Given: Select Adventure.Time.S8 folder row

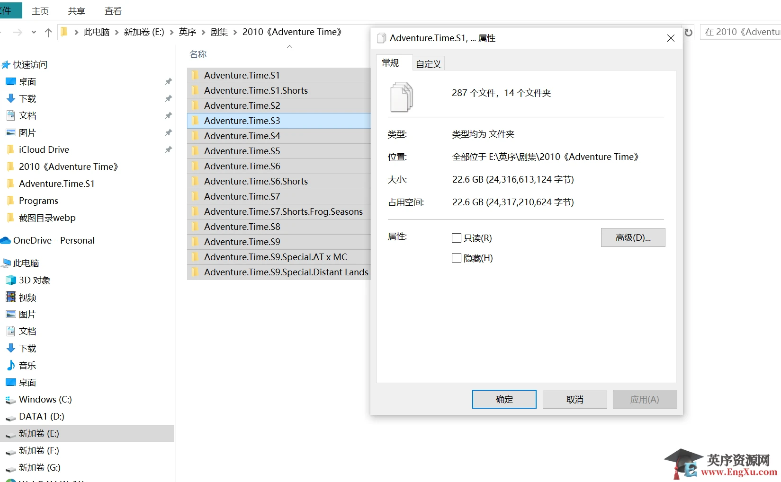Looking at the screenshot, I should tap(279, 227).
